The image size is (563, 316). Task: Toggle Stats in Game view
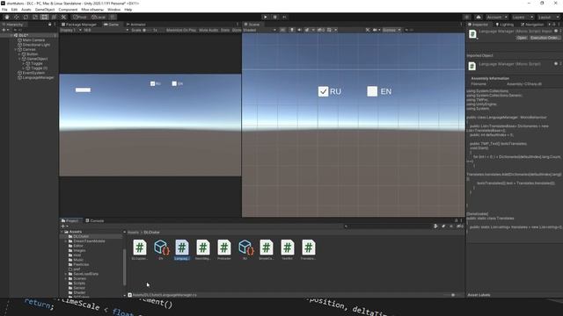click(x=225, y=30)
